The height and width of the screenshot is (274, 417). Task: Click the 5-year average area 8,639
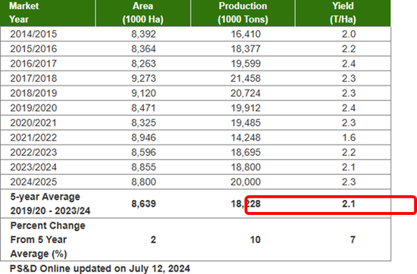pos(143,204)
